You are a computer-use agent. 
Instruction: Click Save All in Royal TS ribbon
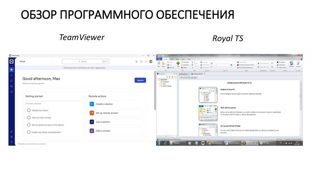[x=171, y=68]
